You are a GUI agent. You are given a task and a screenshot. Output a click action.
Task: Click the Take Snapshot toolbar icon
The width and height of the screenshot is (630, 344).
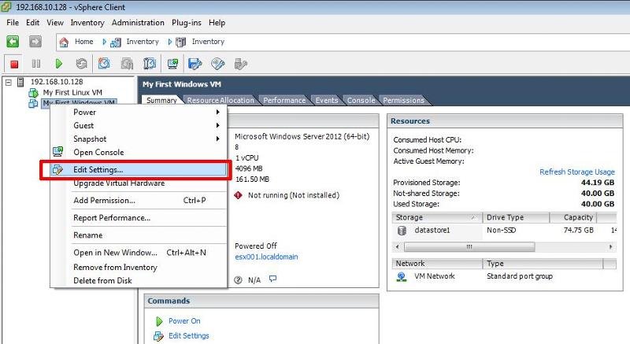point(104,64)
